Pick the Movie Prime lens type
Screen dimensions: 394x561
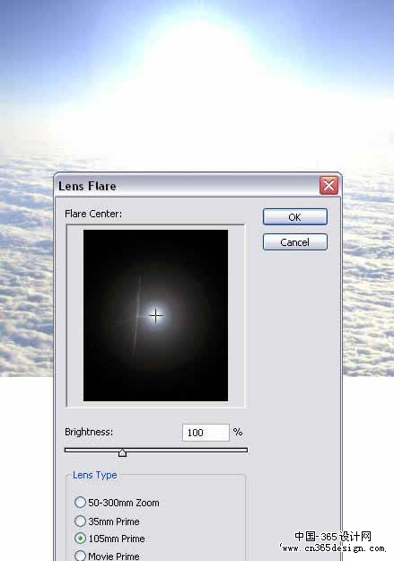(x=80, y=556)
